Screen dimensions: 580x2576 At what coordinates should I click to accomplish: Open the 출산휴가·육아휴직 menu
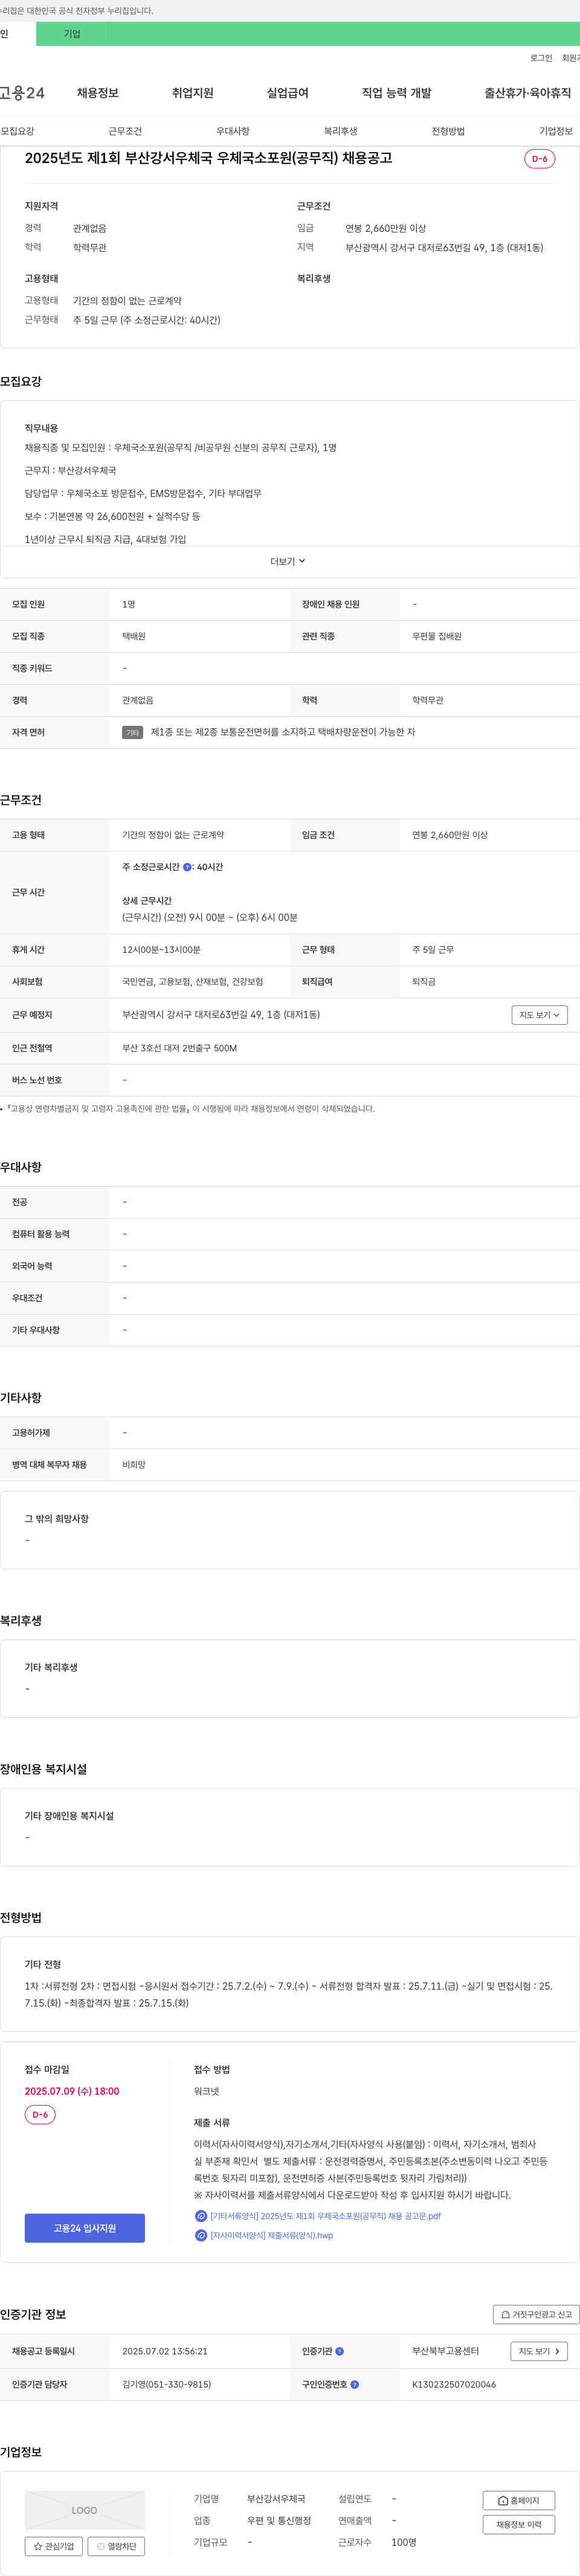pos(528,93)
